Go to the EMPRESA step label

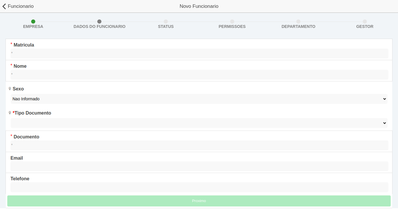pos(33,26)
